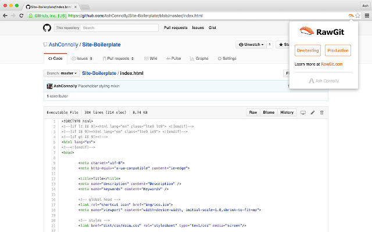Image resolution: width=372 pixels, height=232 pixels.
Task: Click the meta charset="utf-8" code line
Action: (101, 163)
